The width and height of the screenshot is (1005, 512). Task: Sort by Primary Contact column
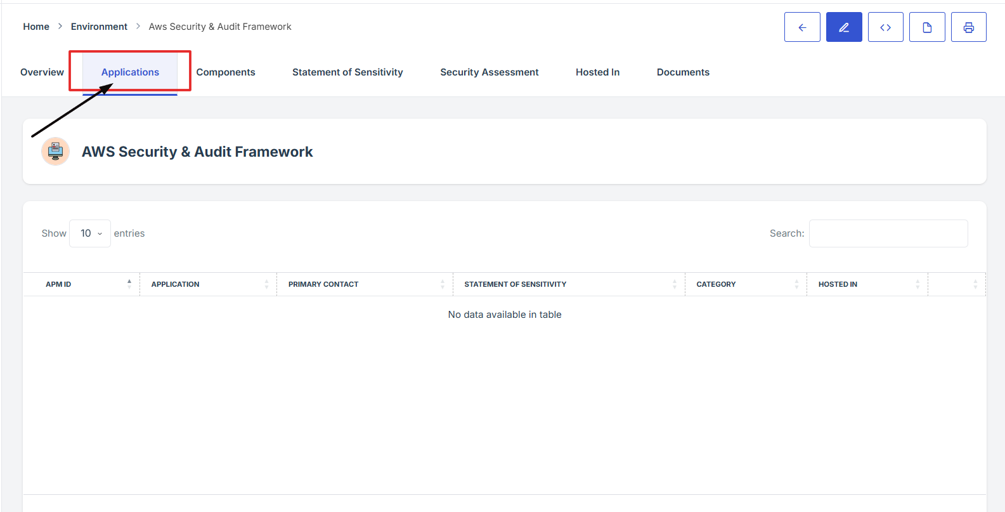[x=364, y=284]
